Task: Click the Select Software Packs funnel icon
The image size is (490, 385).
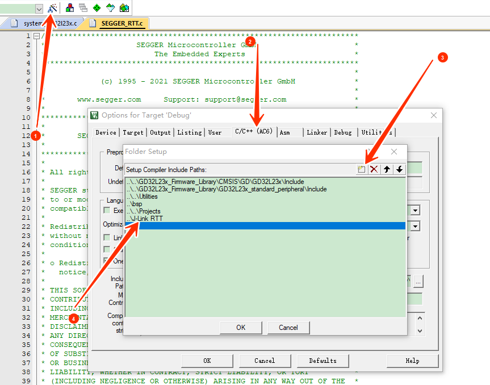Action: (x=110, y=8)
